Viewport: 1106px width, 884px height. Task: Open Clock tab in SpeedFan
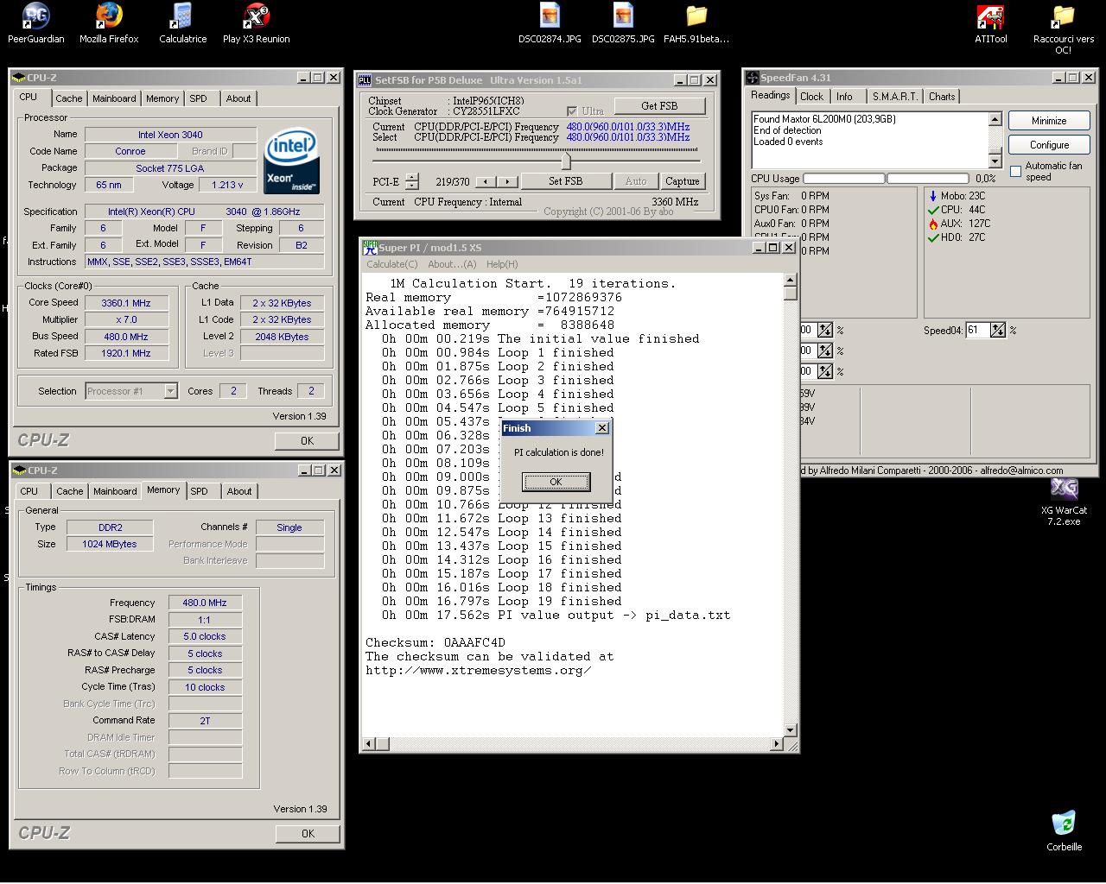[811, 97]
